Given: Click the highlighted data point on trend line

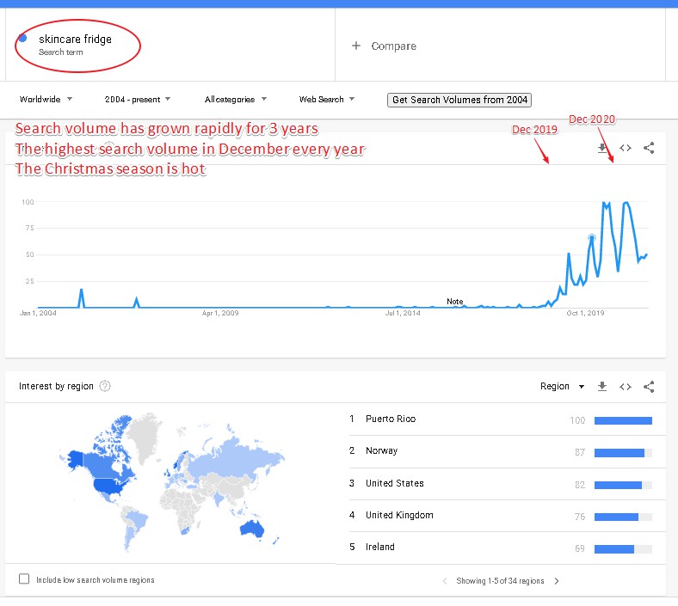Looking at the screenshot, I should (x=592, y=238).
